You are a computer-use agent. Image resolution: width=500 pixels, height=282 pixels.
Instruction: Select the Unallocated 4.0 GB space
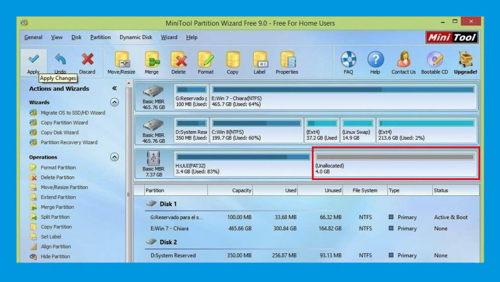(x=396, y=164)
